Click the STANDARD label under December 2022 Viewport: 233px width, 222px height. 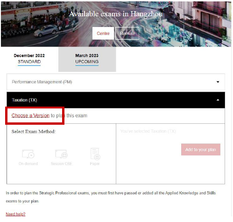[x=29, y=62]
